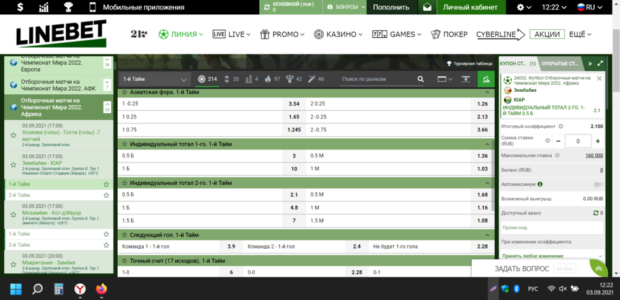Open CYBERLINE section
620x300 pixels.
[500, 34]
